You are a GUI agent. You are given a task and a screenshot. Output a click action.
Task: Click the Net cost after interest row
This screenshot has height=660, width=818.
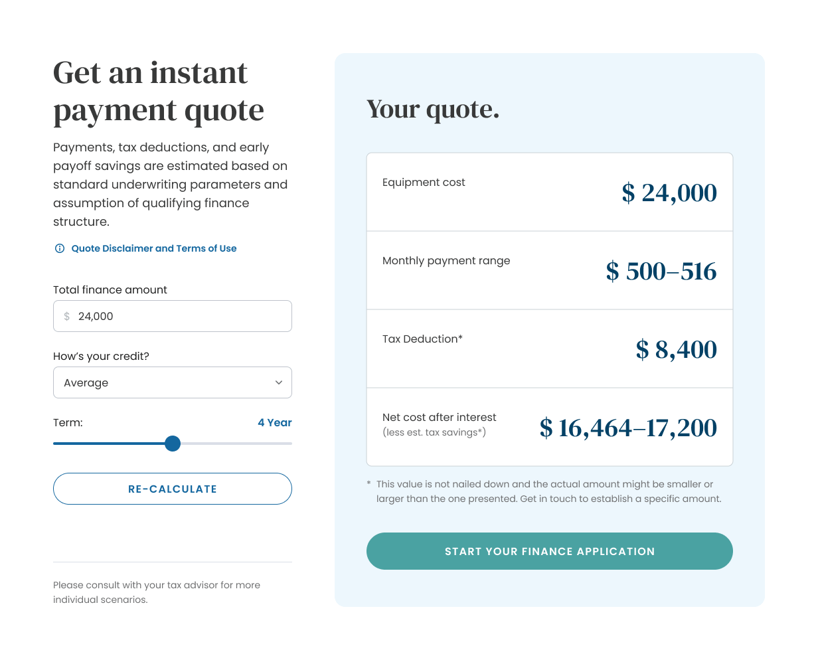550,427
